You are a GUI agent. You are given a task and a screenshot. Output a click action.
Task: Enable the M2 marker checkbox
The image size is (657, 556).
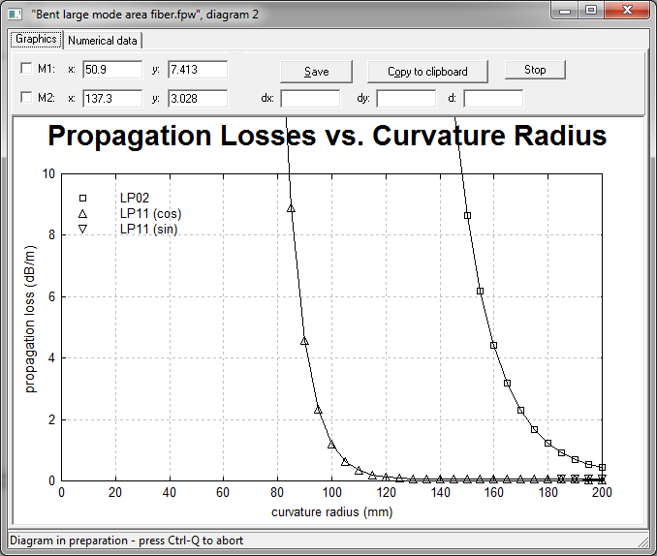pos(26,99)
